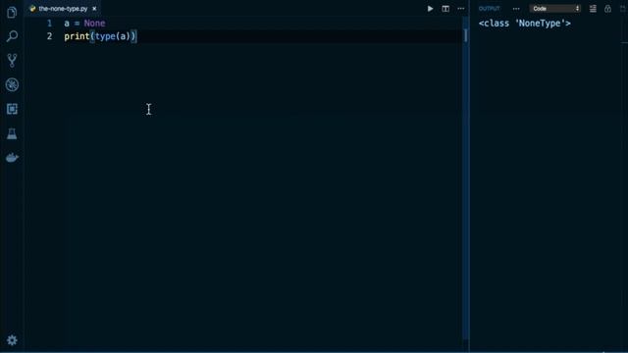Click line number 2 in the gutter
The height and width of the screenshot is (353, 628).
pyautogui.click(x=49, y=36)
